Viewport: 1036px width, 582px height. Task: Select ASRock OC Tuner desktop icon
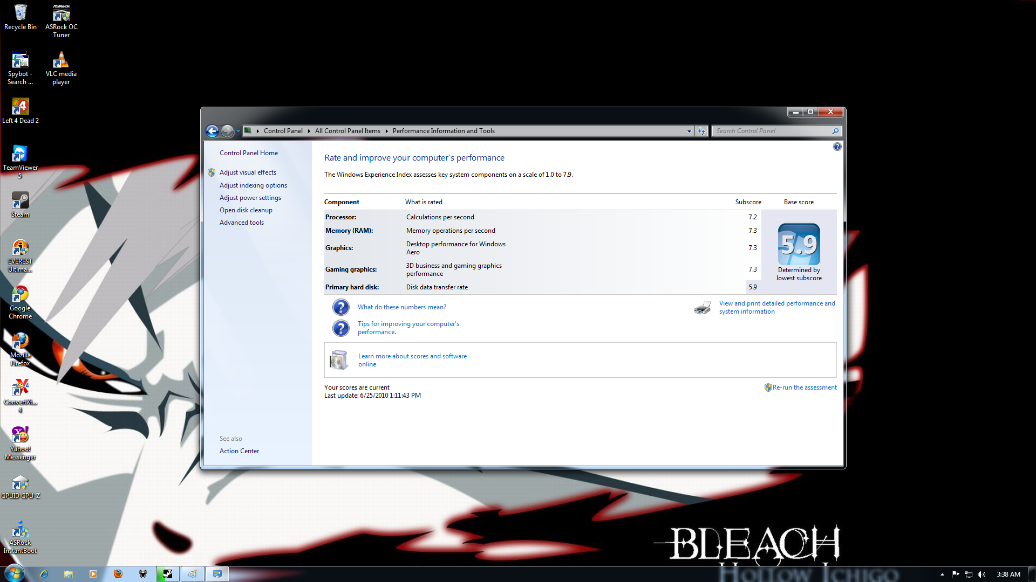tap(61, 21)
